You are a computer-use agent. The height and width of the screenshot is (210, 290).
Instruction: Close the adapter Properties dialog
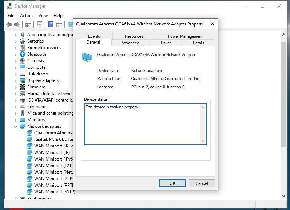point(212,24)
